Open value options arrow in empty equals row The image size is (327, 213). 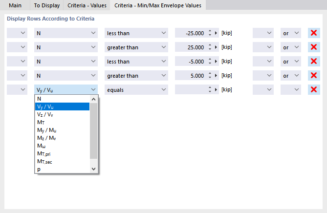tap(216, 89)
